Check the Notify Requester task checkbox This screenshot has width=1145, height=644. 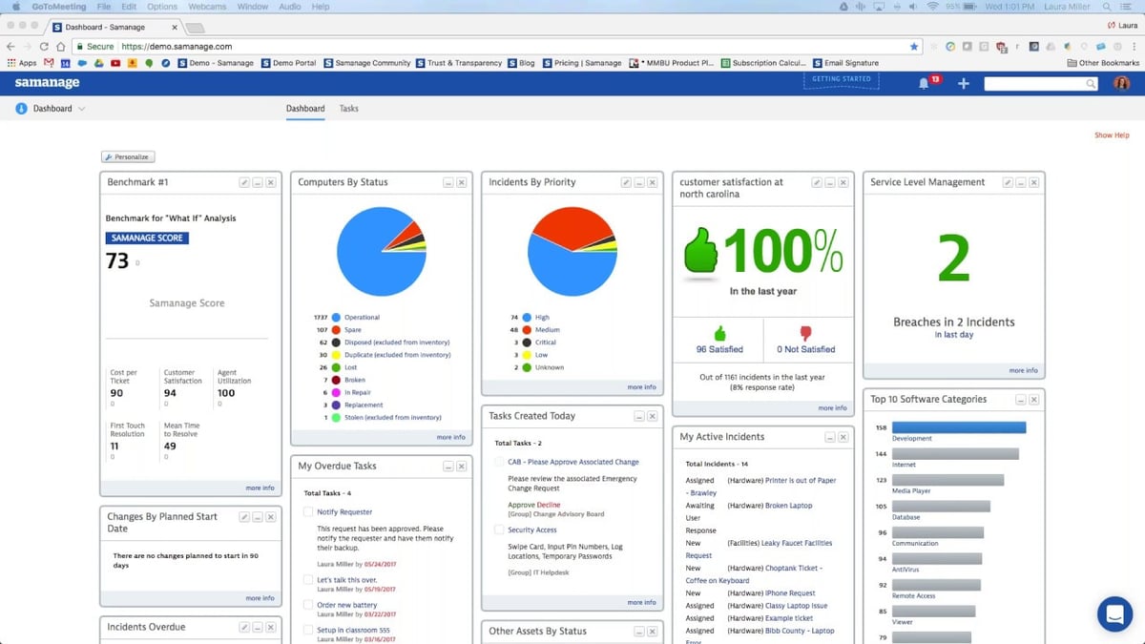306,511
